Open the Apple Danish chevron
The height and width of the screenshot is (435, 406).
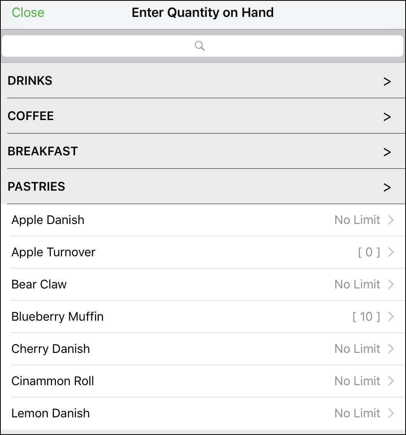[x=391, y=220]
